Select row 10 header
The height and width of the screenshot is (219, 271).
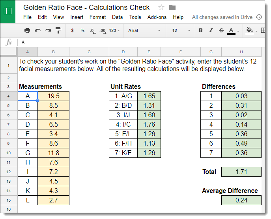(9, 153)
